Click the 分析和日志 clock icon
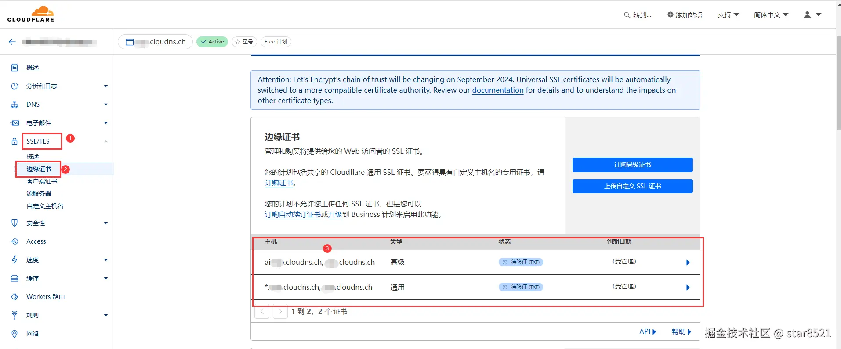841x349 pixels. coord(14,86)
